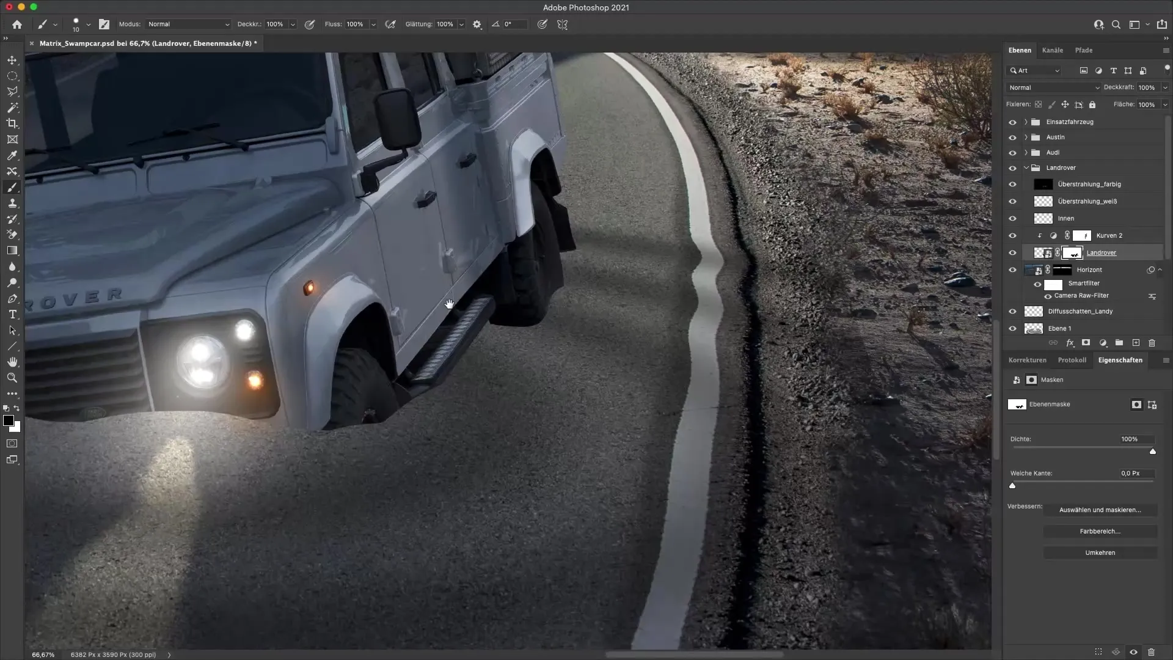Select the Move tool
Screen dimensions: 1173x660
click(x=12, y=60)
